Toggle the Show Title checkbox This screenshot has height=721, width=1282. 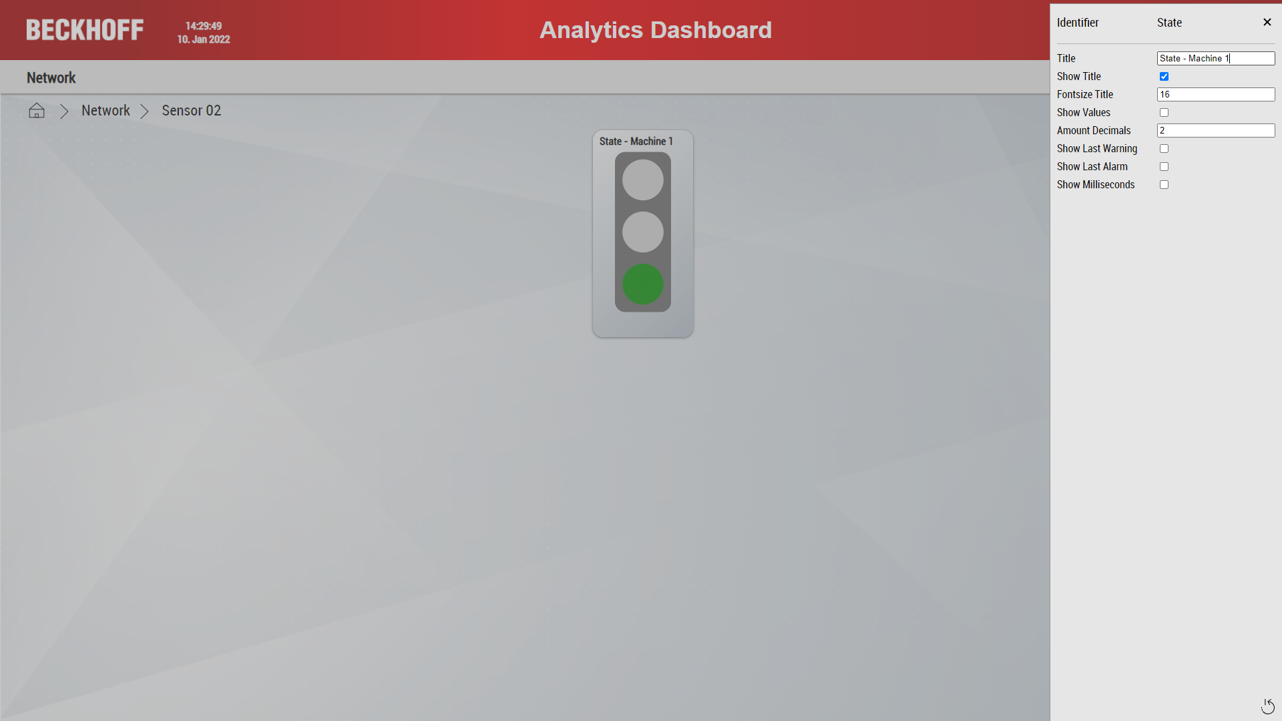[x=1164, y=75]
